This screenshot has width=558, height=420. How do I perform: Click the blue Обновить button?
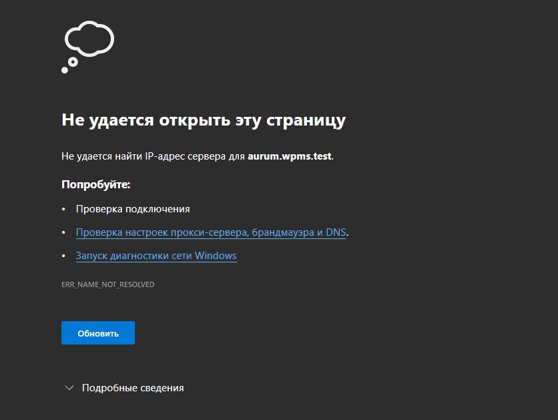[98, 333]
